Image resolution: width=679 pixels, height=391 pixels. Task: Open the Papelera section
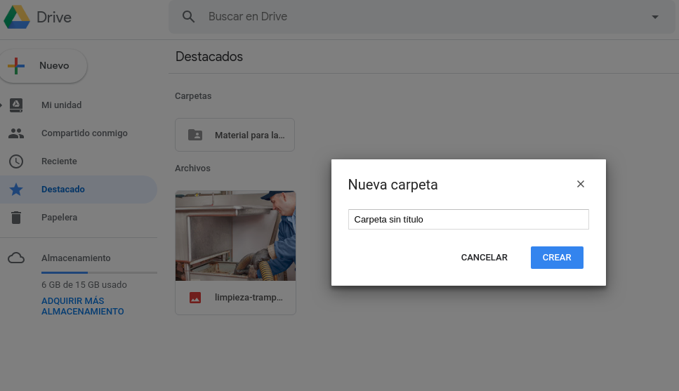(x=60, y=218)
